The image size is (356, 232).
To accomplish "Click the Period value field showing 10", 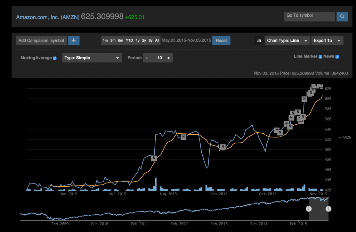I will 159,58.
